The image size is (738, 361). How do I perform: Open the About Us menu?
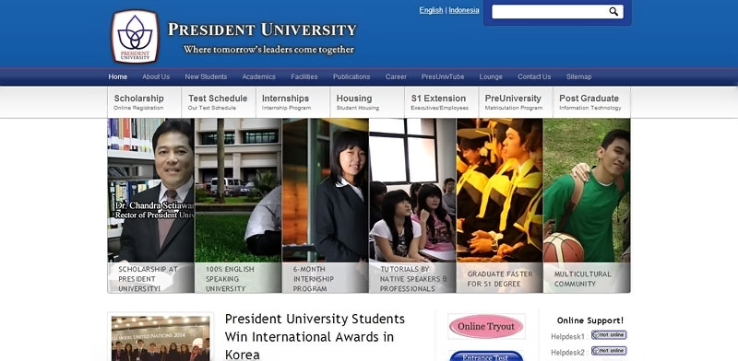coord(156,76)
